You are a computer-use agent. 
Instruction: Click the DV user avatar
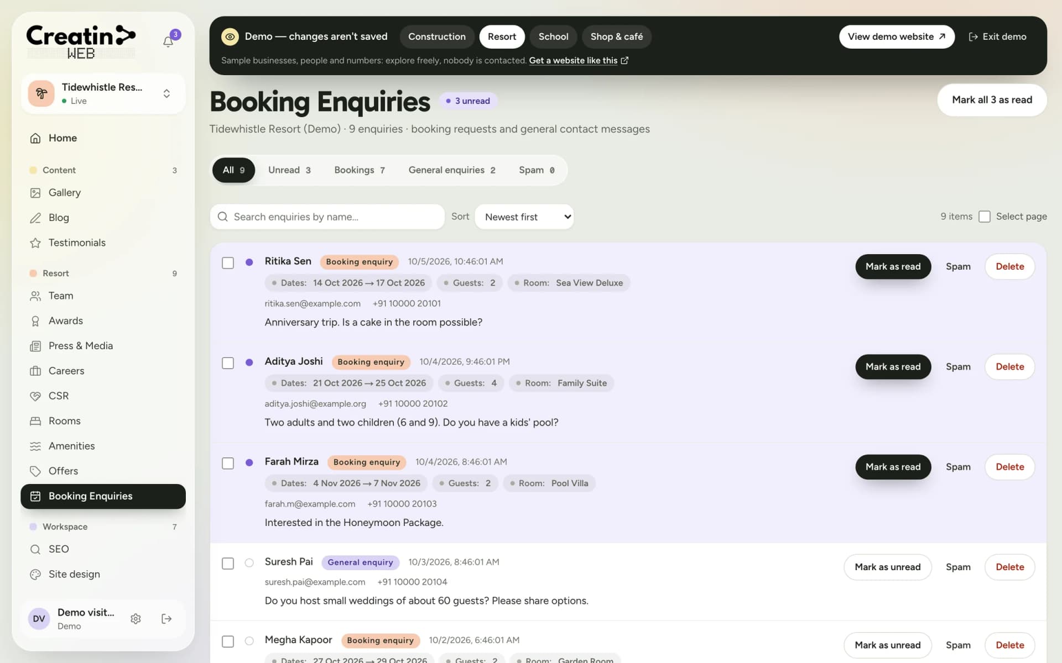[x=39, y=619]
